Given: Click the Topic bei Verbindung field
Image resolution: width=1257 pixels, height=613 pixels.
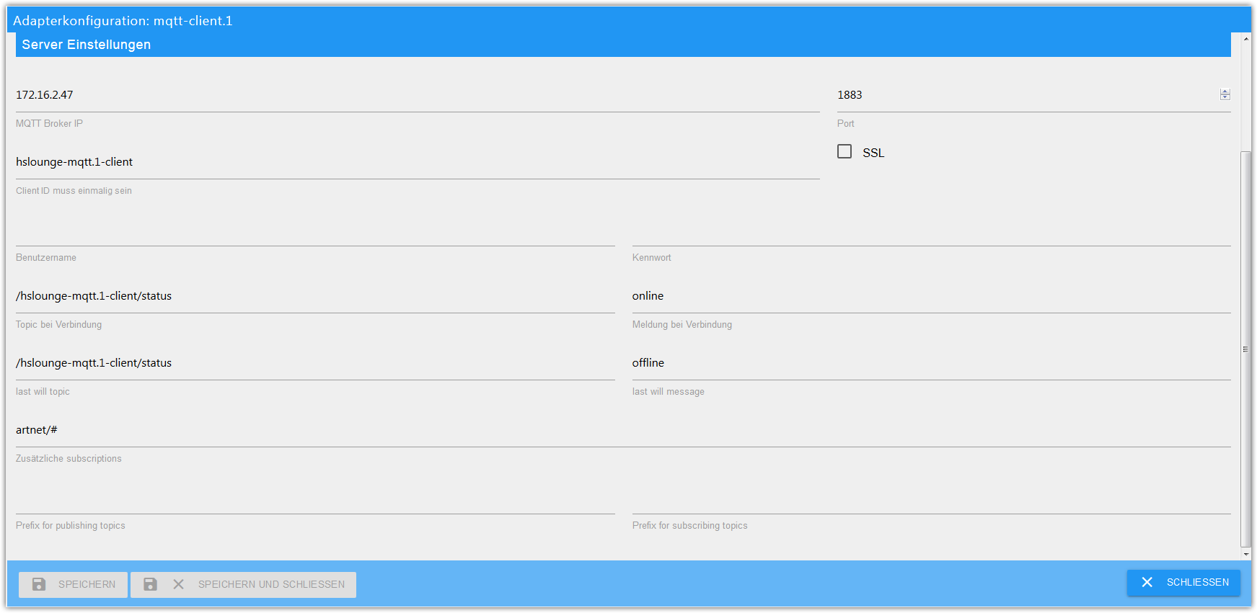Looking at the screenshot, I should (x=315, y=296).
